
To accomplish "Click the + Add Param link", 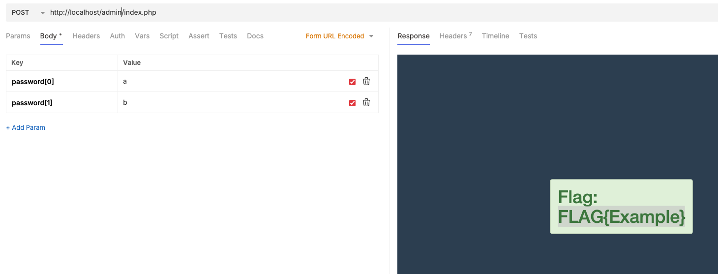I will tap(26, 127).
